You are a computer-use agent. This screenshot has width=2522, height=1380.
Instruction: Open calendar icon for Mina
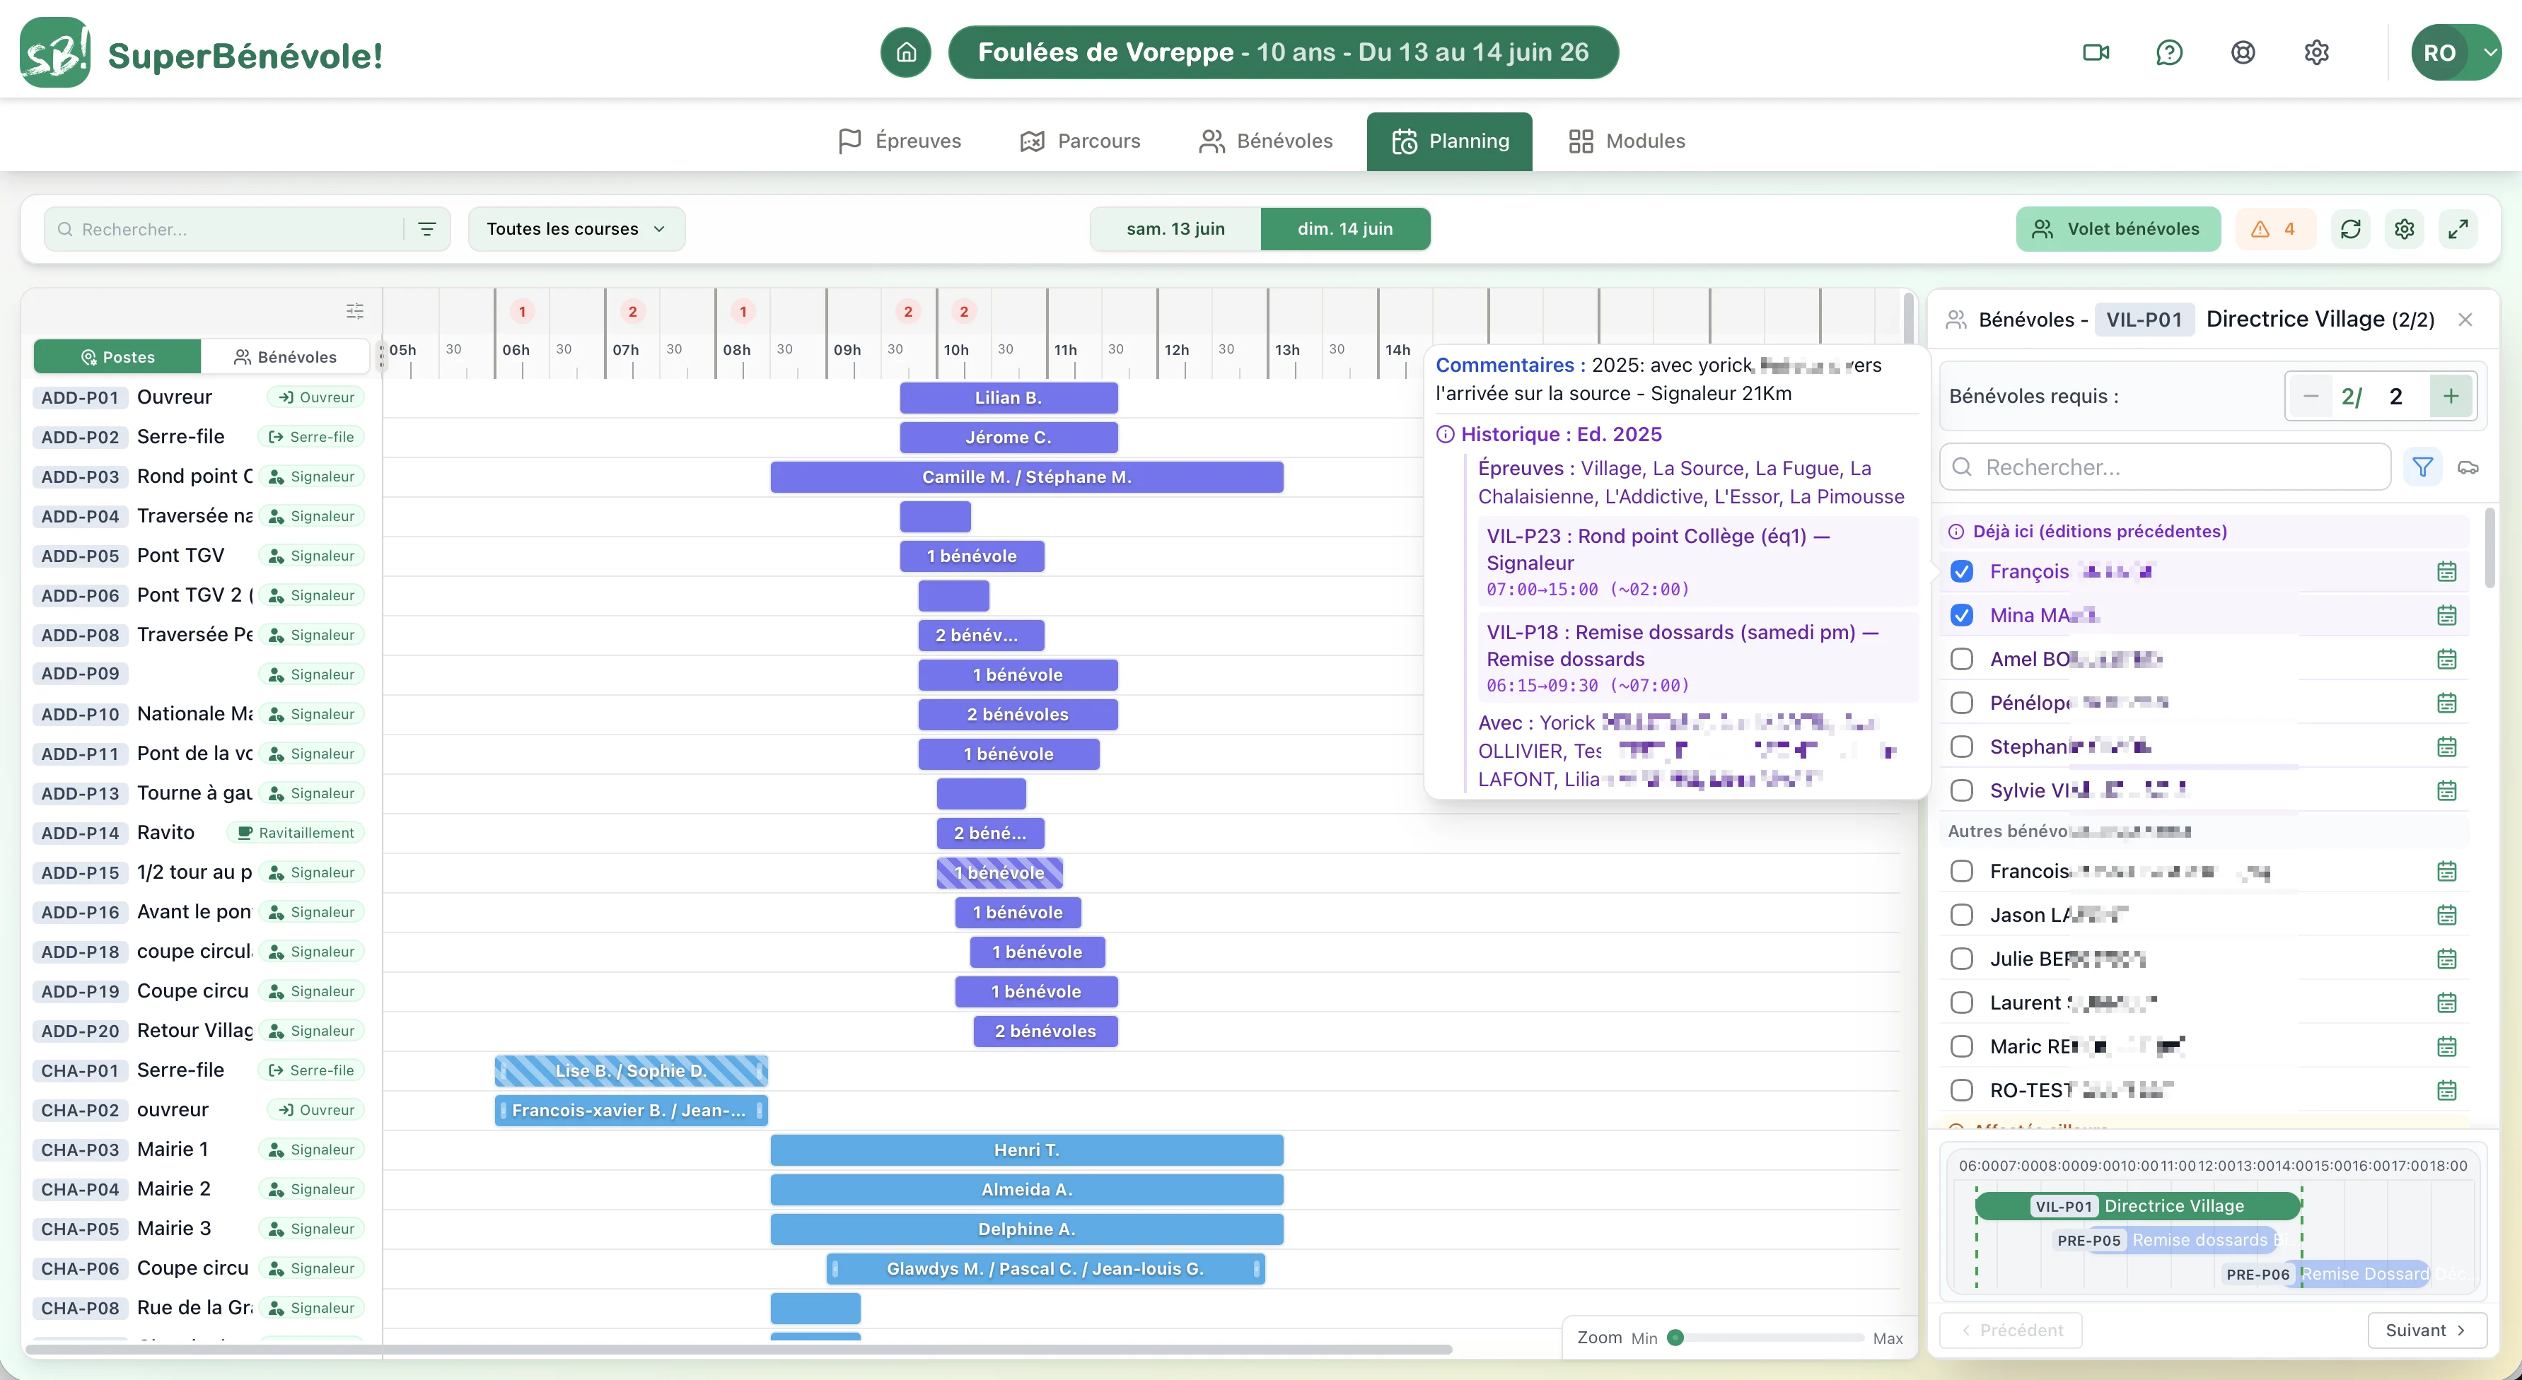pyautogui.click(x=2446, y=616)
